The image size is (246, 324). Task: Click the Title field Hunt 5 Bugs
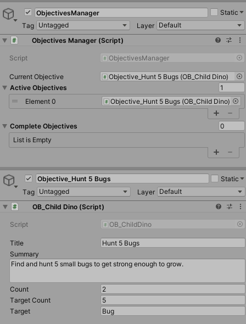[x=173, y=243]
